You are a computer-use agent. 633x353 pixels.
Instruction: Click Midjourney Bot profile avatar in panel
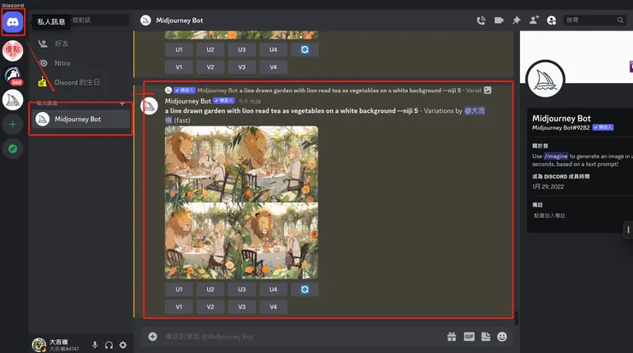click(546, 79)
